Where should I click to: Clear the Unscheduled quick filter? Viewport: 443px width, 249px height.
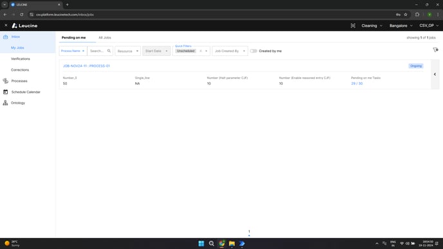pyautogui.click(x=201, y=51)
